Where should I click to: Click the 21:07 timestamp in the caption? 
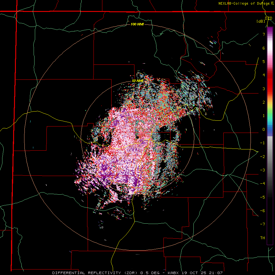tap(217, 273)
